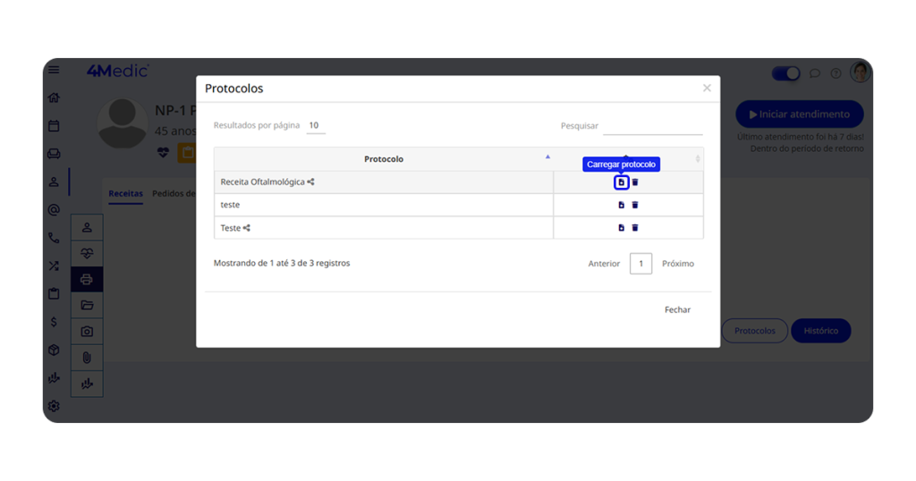Image resolution: width=916 pixels, height=481 pixels.
Task: Click the dollar sign financial icon
Action: [x=54, y=322]
